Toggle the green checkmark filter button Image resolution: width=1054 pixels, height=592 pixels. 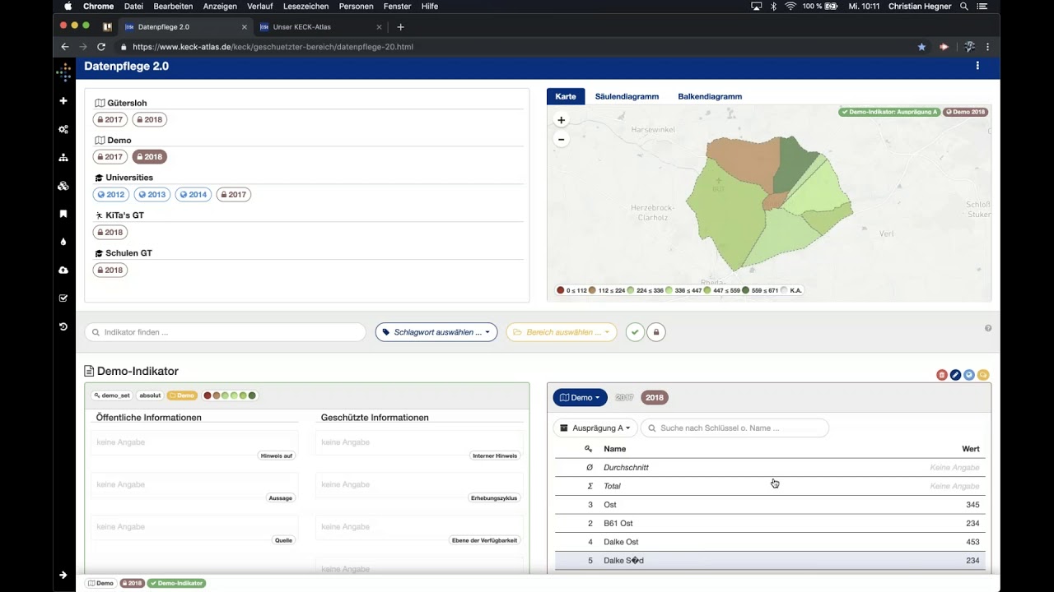(635, 332)
